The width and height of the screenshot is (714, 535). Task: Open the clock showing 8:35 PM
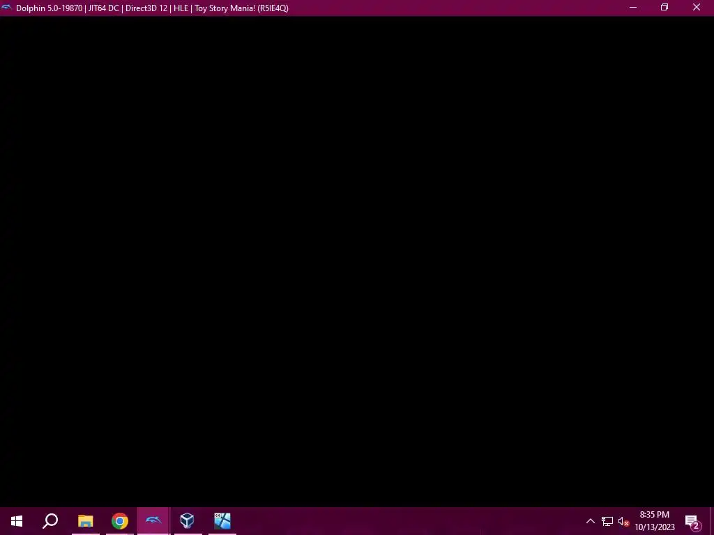[654, 521]
